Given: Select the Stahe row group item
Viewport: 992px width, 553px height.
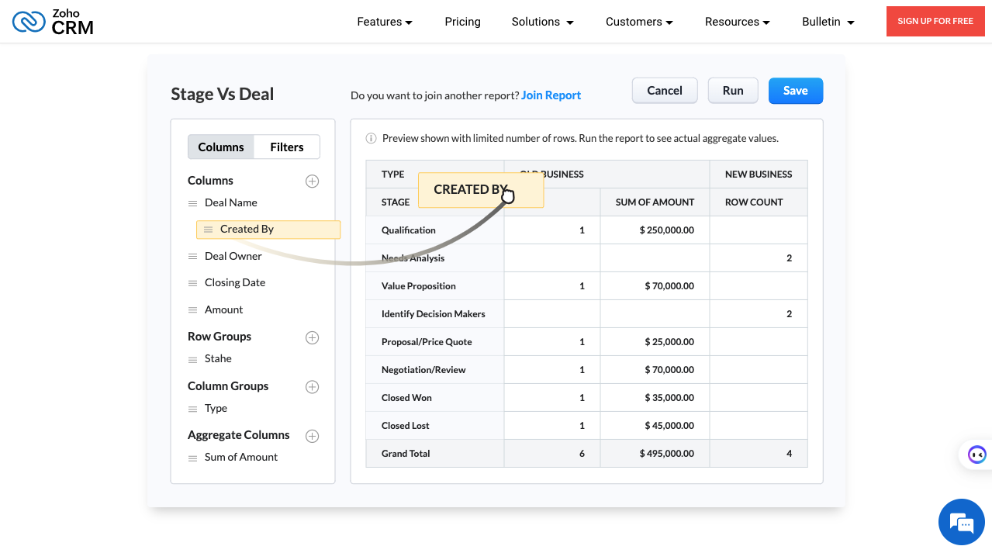Looking at the screenshot, I should click(x=218, y=359).
